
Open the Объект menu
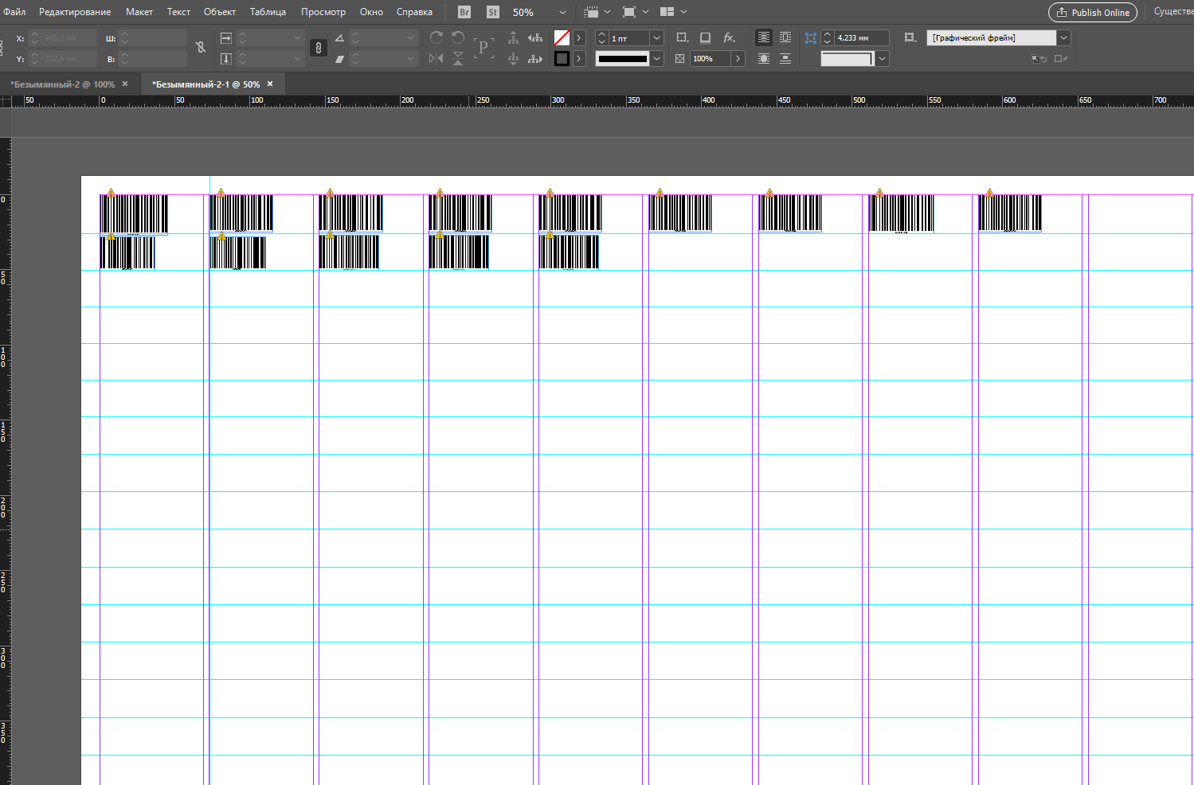(x=220, y=12)
